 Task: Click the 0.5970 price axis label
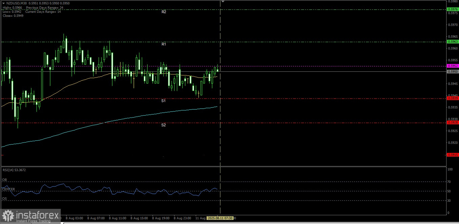tap(452, 25)
